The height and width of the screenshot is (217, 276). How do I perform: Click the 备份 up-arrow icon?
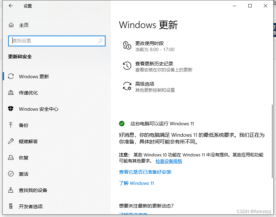[10, 125]
